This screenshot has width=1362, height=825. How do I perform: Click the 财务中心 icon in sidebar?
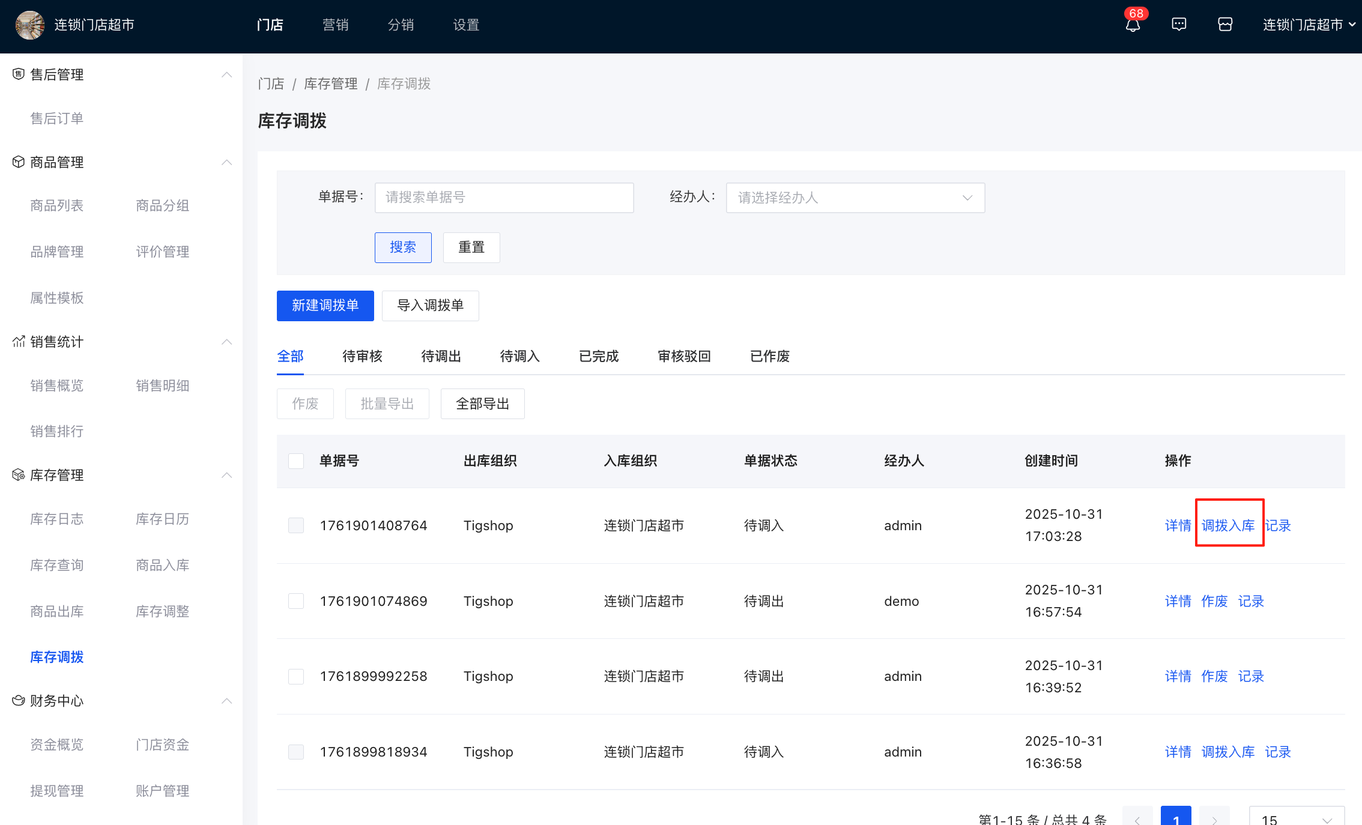[x=17, y=700]
